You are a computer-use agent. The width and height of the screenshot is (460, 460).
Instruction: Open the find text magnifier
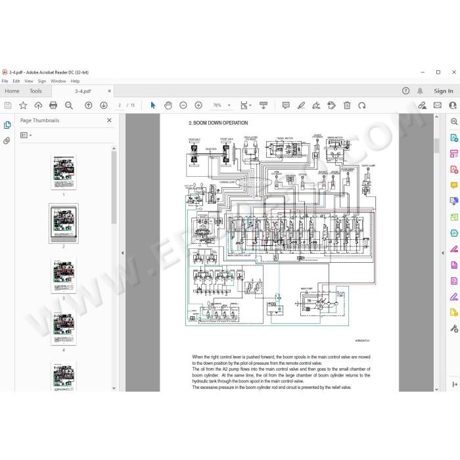[x=69, y=105]
